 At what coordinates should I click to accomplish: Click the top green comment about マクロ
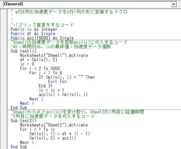click(x=69, y=12)
